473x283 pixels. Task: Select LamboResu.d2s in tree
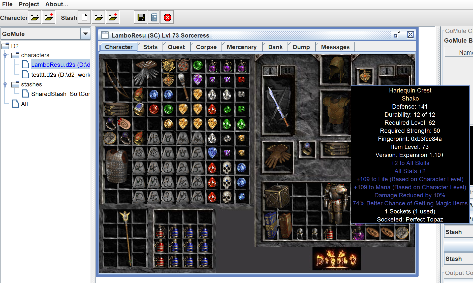[60, 65]
